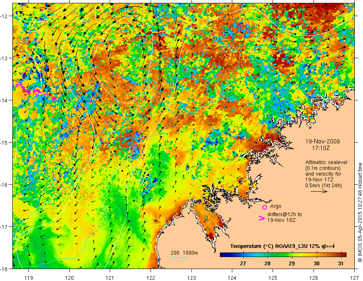Click the longitude axis label '127'

click(x=354, y=278)
